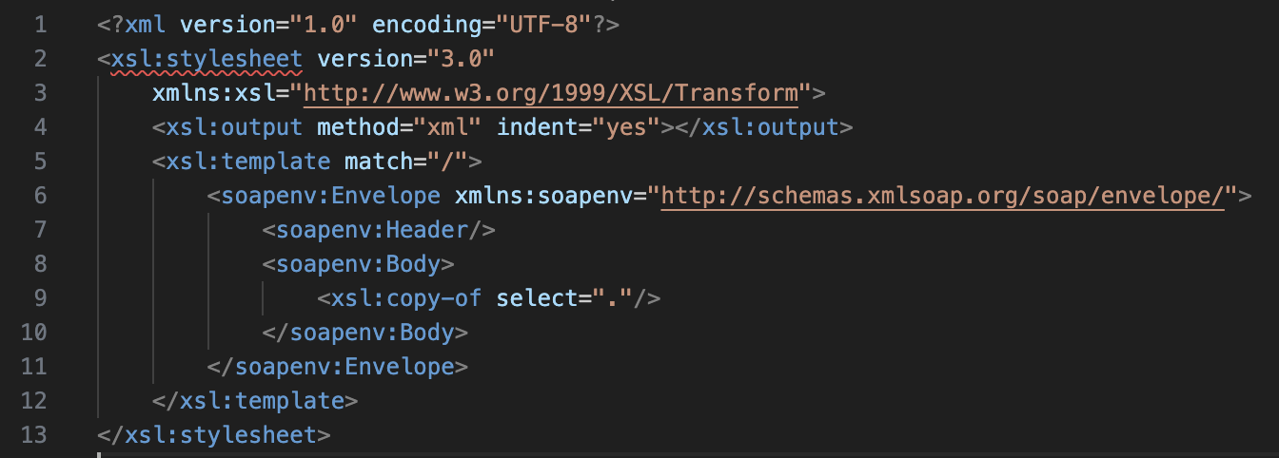This screenshot has height=458, width=1279.
Task: Click the select="." attribute
Action: tap(570, 298)
